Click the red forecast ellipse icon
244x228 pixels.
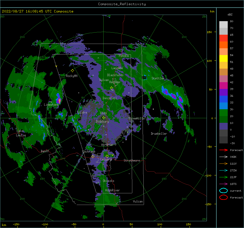pos(223,197)
